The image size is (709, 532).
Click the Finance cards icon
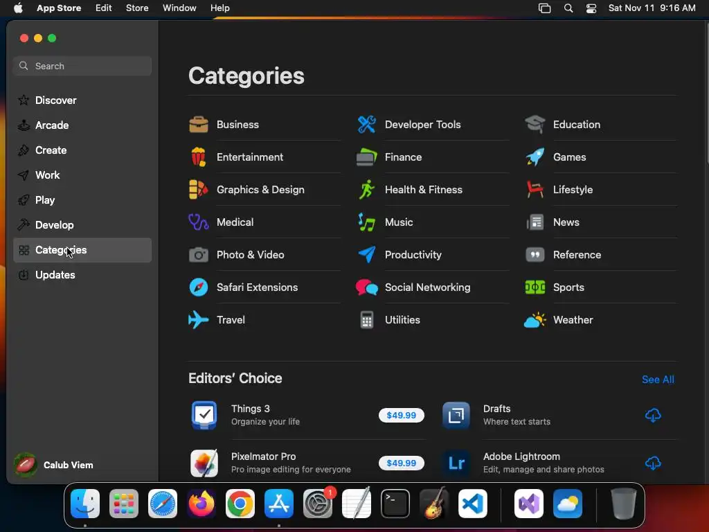click(x=366, y=157)
